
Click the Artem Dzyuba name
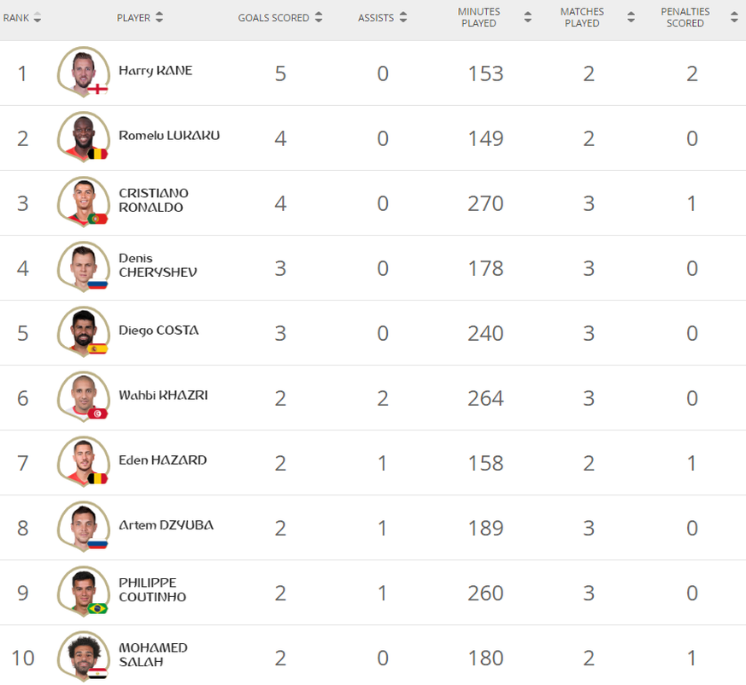pyautogui.click(x=166, y=525)
